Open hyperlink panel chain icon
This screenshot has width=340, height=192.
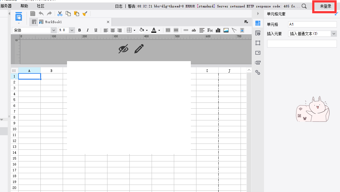(258, 72)
